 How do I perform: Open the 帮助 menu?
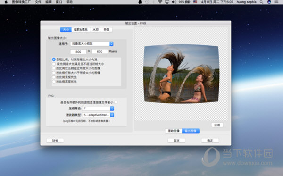(x=69, y=2)
